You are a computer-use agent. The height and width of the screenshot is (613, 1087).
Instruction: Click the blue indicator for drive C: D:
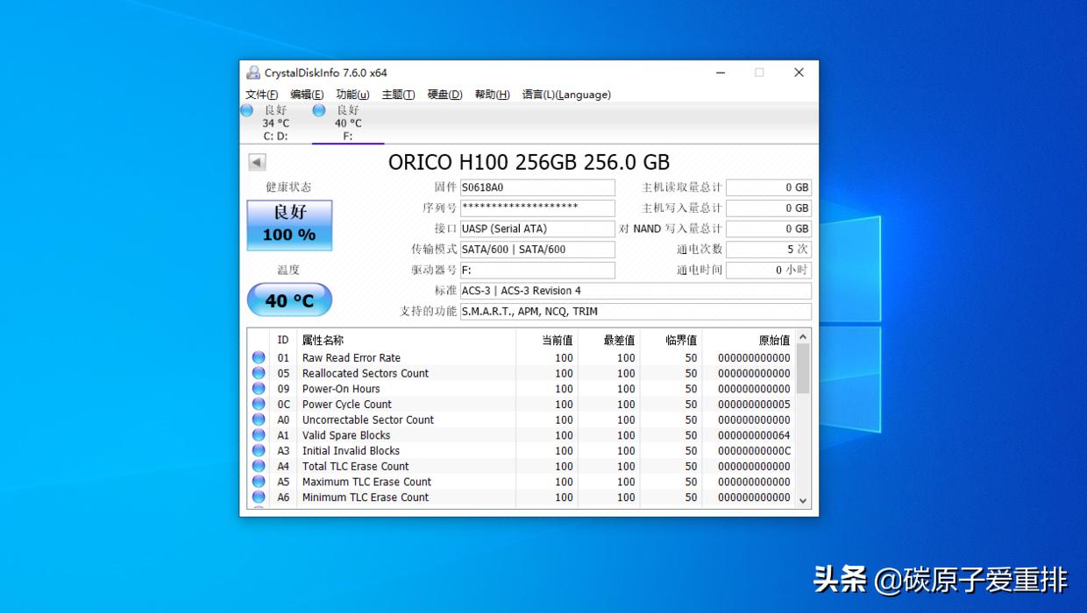tap(247, 110)
